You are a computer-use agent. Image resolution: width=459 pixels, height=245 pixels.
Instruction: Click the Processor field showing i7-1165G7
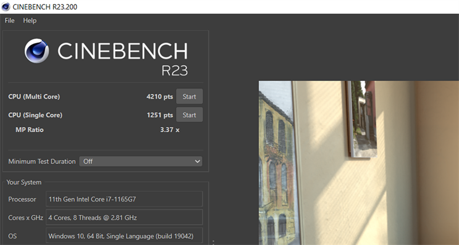pos(124,199)
